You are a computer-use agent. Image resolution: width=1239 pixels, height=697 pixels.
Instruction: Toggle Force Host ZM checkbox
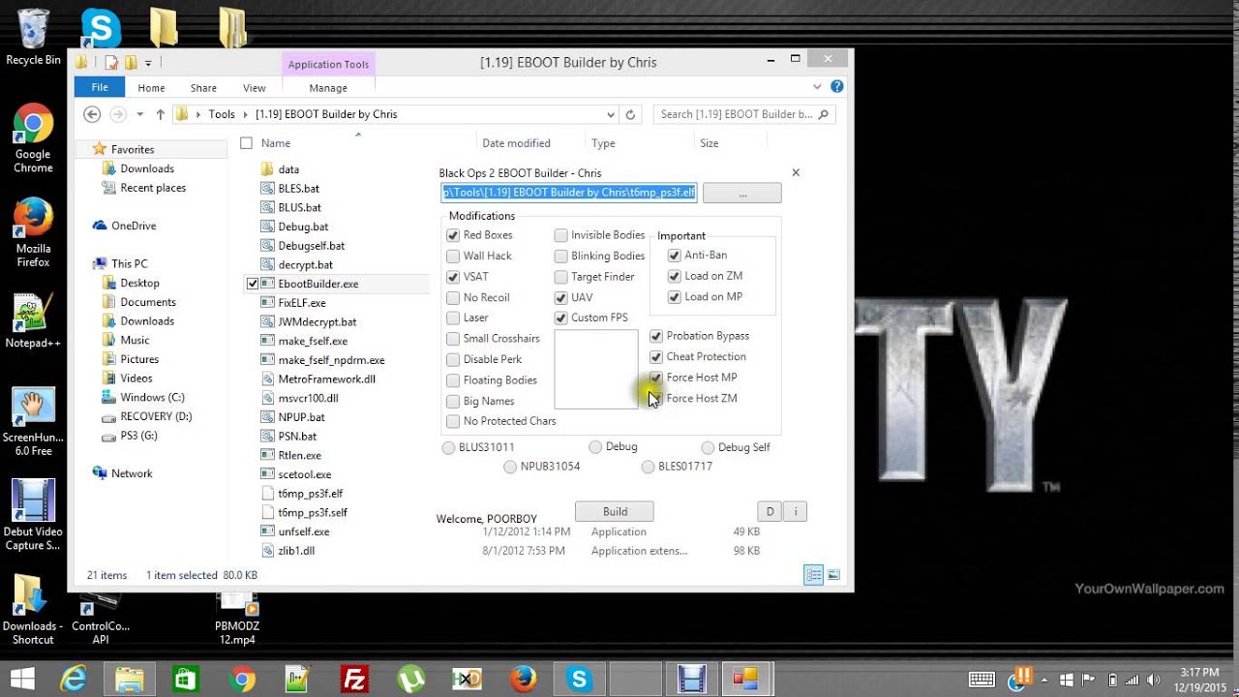[x=656, y=398]
